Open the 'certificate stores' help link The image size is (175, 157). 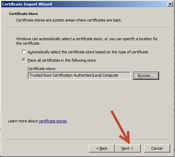(53, 121)
